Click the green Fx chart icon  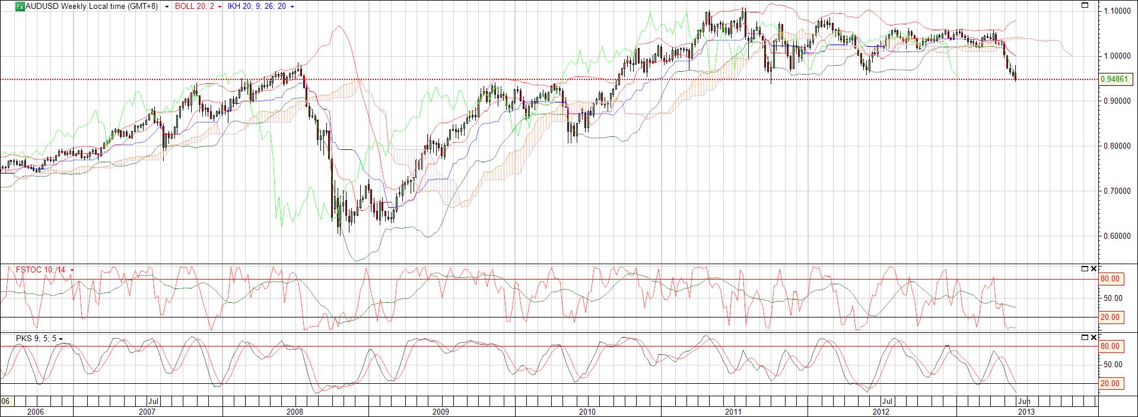(x=20, y=7)
